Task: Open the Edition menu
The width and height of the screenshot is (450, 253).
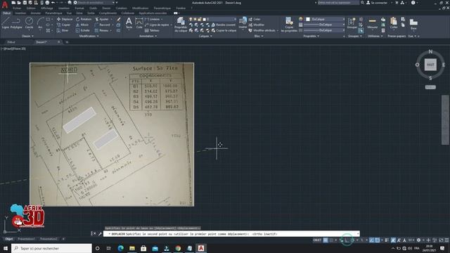Action: click(31, 8)
